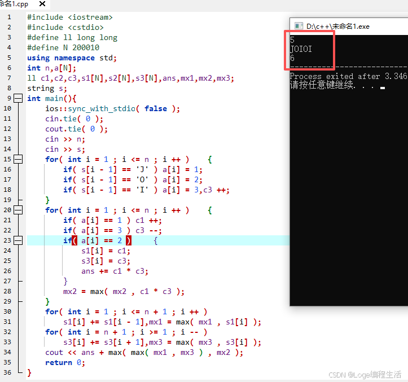Click the 'Process exited after' console line
The width and height of the screenshot is (408, 382).
pos(348,76)
